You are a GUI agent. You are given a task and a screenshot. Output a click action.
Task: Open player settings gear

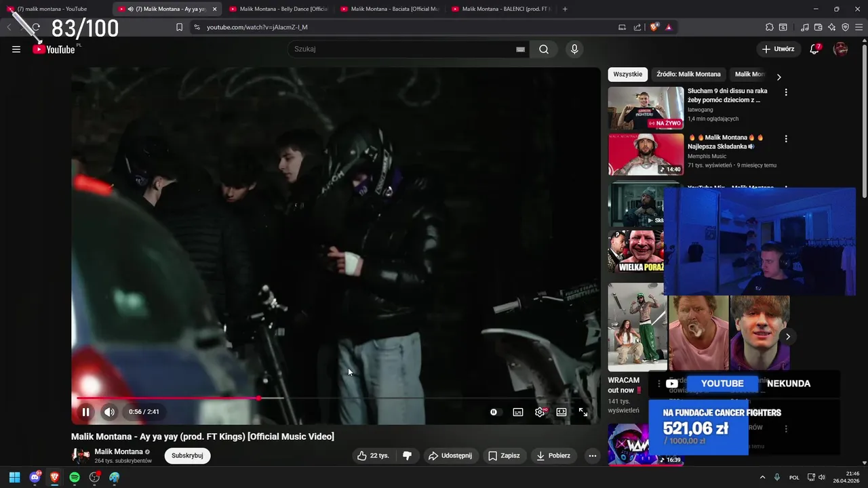(540, 411)
